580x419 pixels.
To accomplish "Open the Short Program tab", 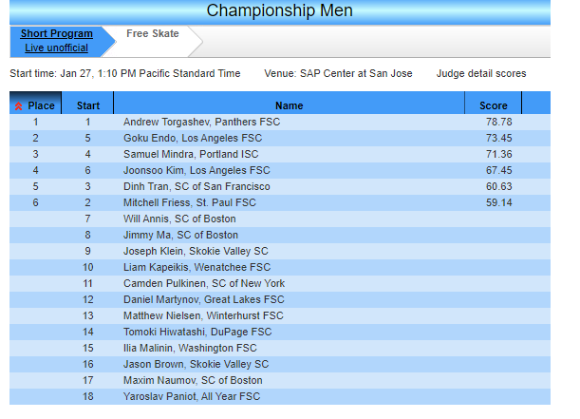I will pyautogui.click(x=56, y=34).
